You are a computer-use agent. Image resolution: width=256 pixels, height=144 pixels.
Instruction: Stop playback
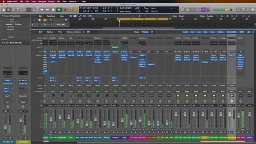tap(53, 10)
